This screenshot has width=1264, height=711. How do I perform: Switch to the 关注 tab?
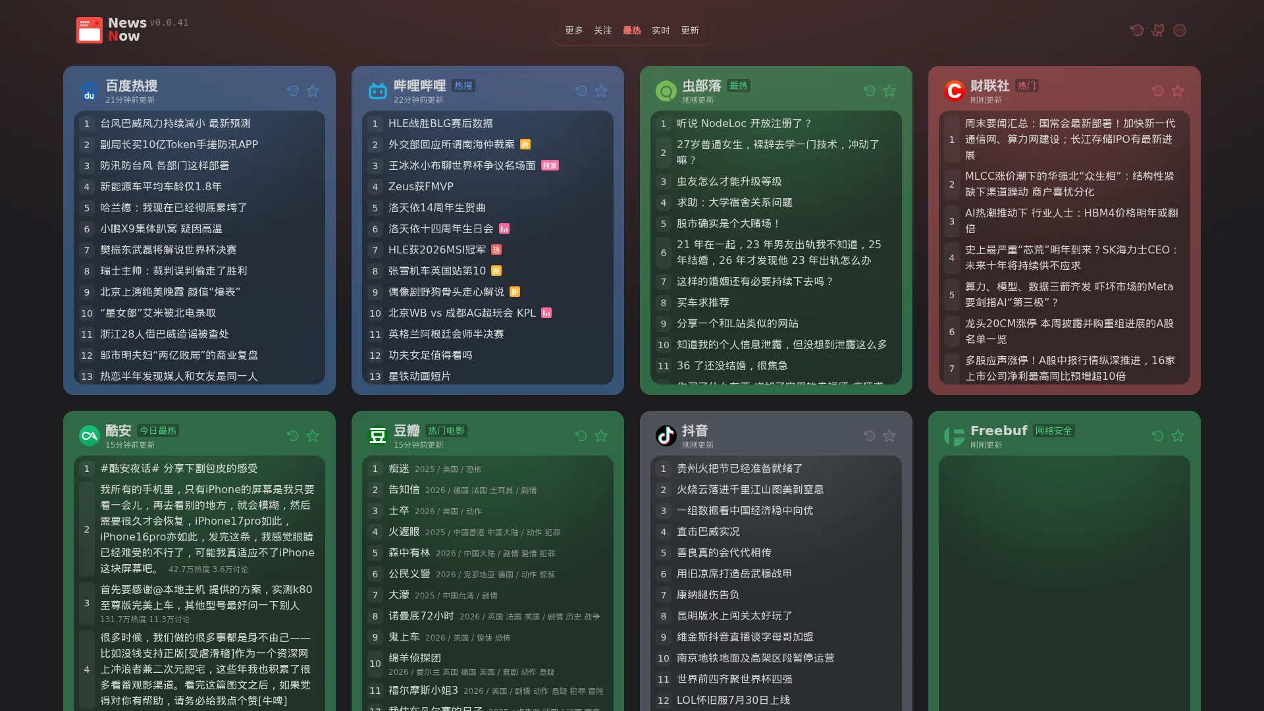coord(603,30)
